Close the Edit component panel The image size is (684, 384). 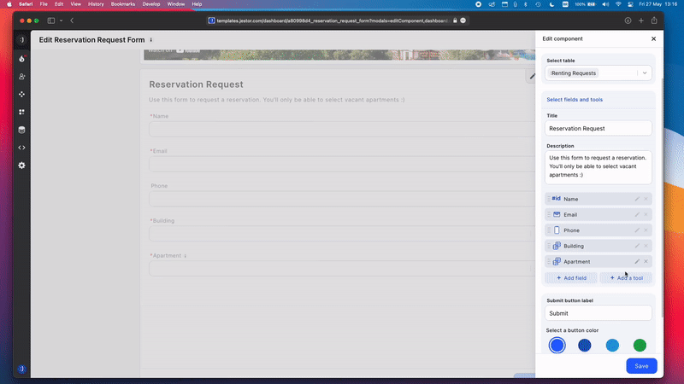point(653,38)
